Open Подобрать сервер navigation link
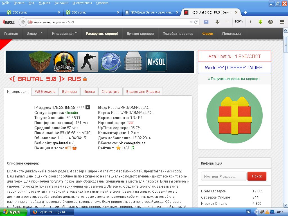 tap(178, 34)
